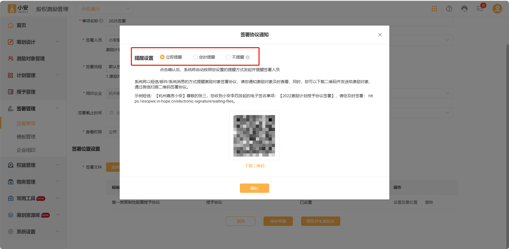Click the calendar icon in 签署截止时间
Viewport: 509px width, 249px height.
coord(112,113)
